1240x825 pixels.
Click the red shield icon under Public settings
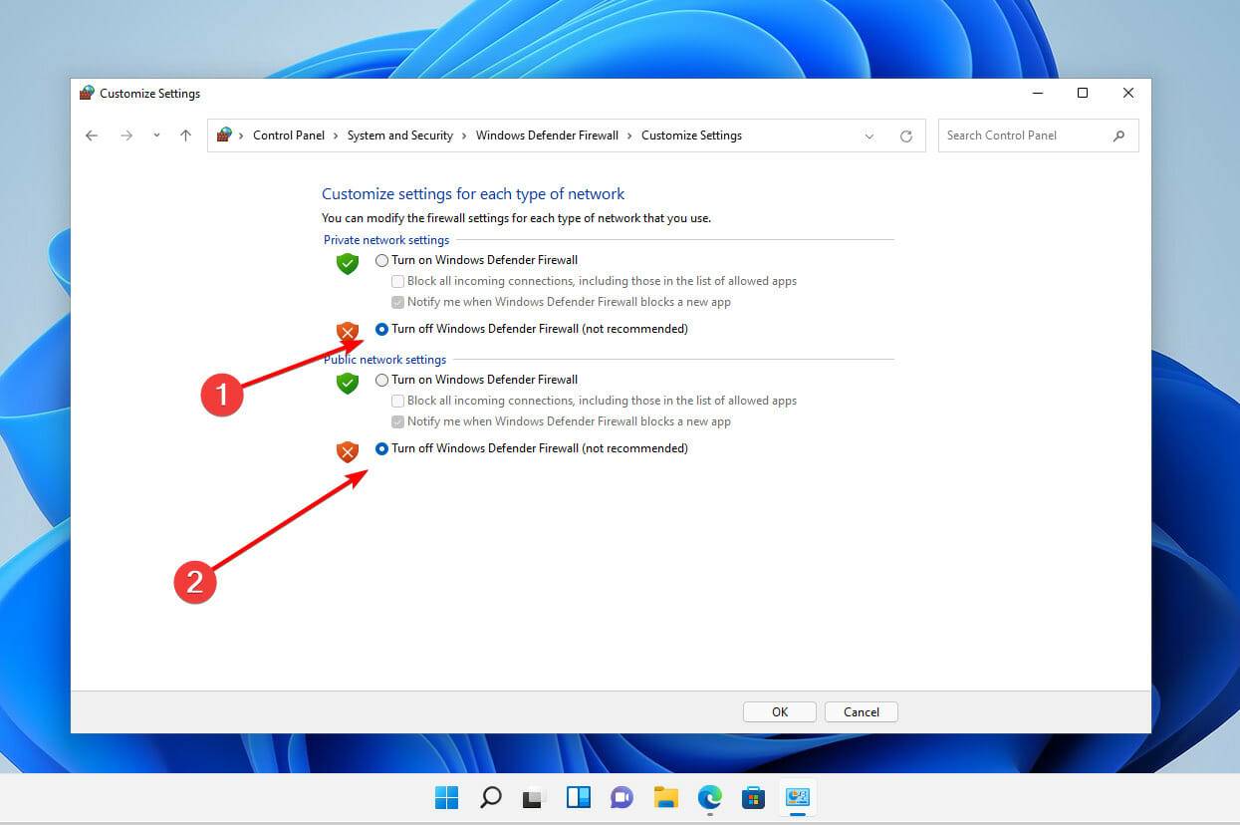point(347,452)
